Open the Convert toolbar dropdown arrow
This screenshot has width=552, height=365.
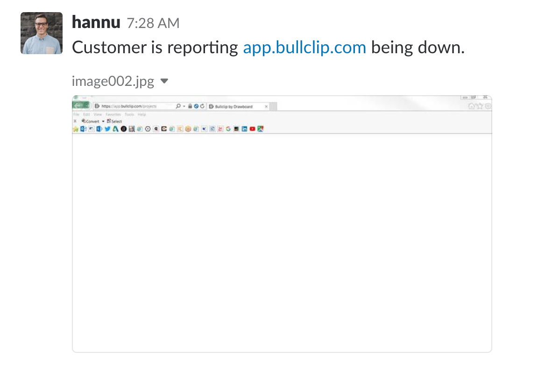pos(103,121)
